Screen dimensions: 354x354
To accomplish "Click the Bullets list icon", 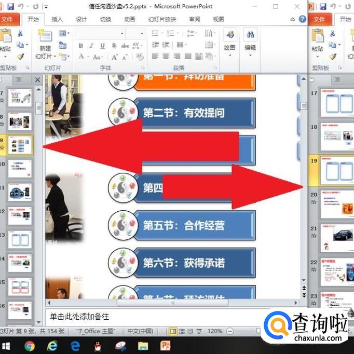I will 155,33.
